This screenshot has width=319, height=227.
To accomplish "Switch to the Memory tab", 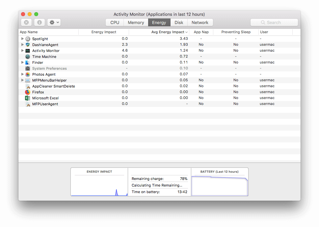I will [x=136, y=22].
